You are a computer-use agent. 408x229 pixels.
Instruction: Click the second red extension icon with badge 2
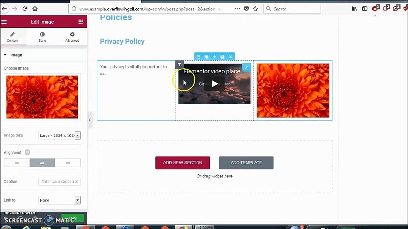[x=386, y=8]
